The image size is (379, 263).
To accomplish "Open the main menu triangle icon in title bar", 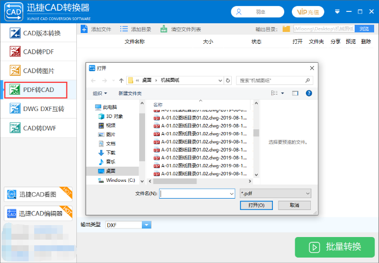I will pyautogui.click(x=337, y=11).
